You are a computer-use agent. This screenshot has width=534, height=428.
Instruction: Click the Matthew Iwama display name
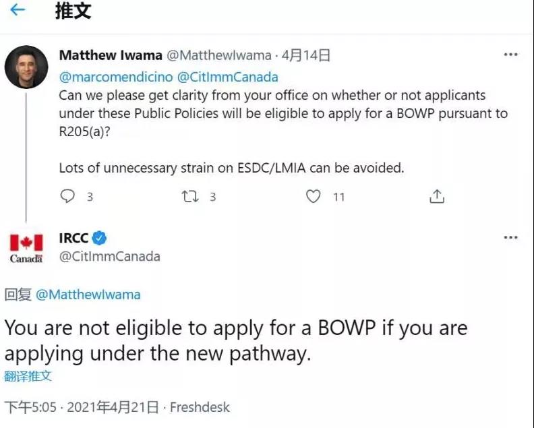point(109,55)
